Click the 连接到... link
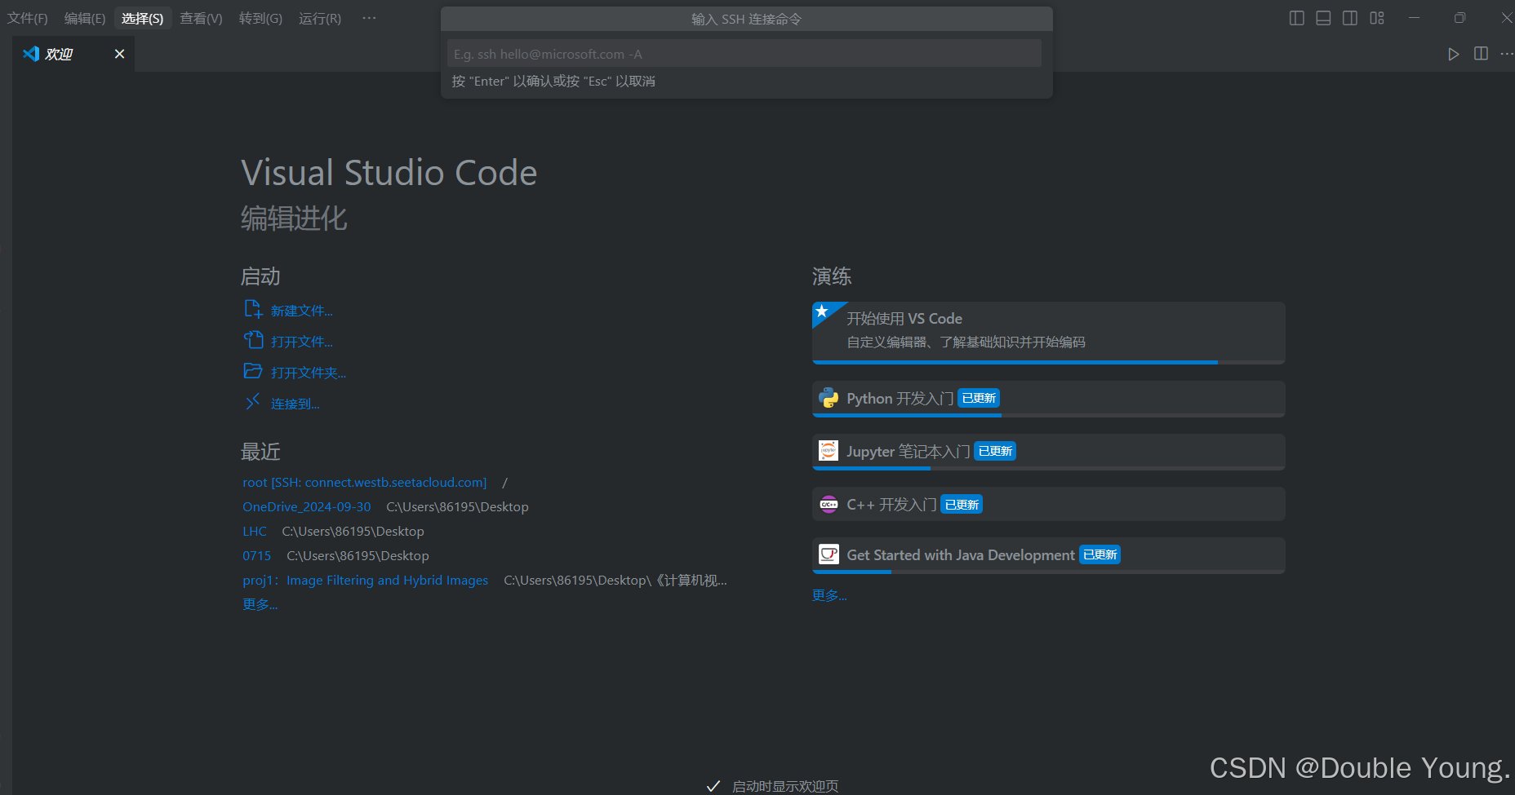Viewport: 1515px width, 795px height. click(295, 404)
